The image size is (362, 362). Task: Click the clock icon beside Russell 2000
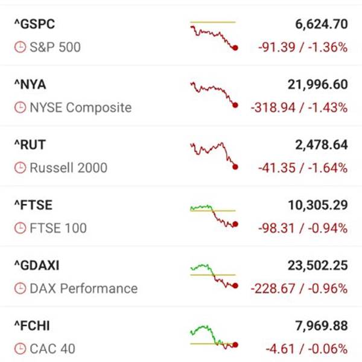[21, 168]
